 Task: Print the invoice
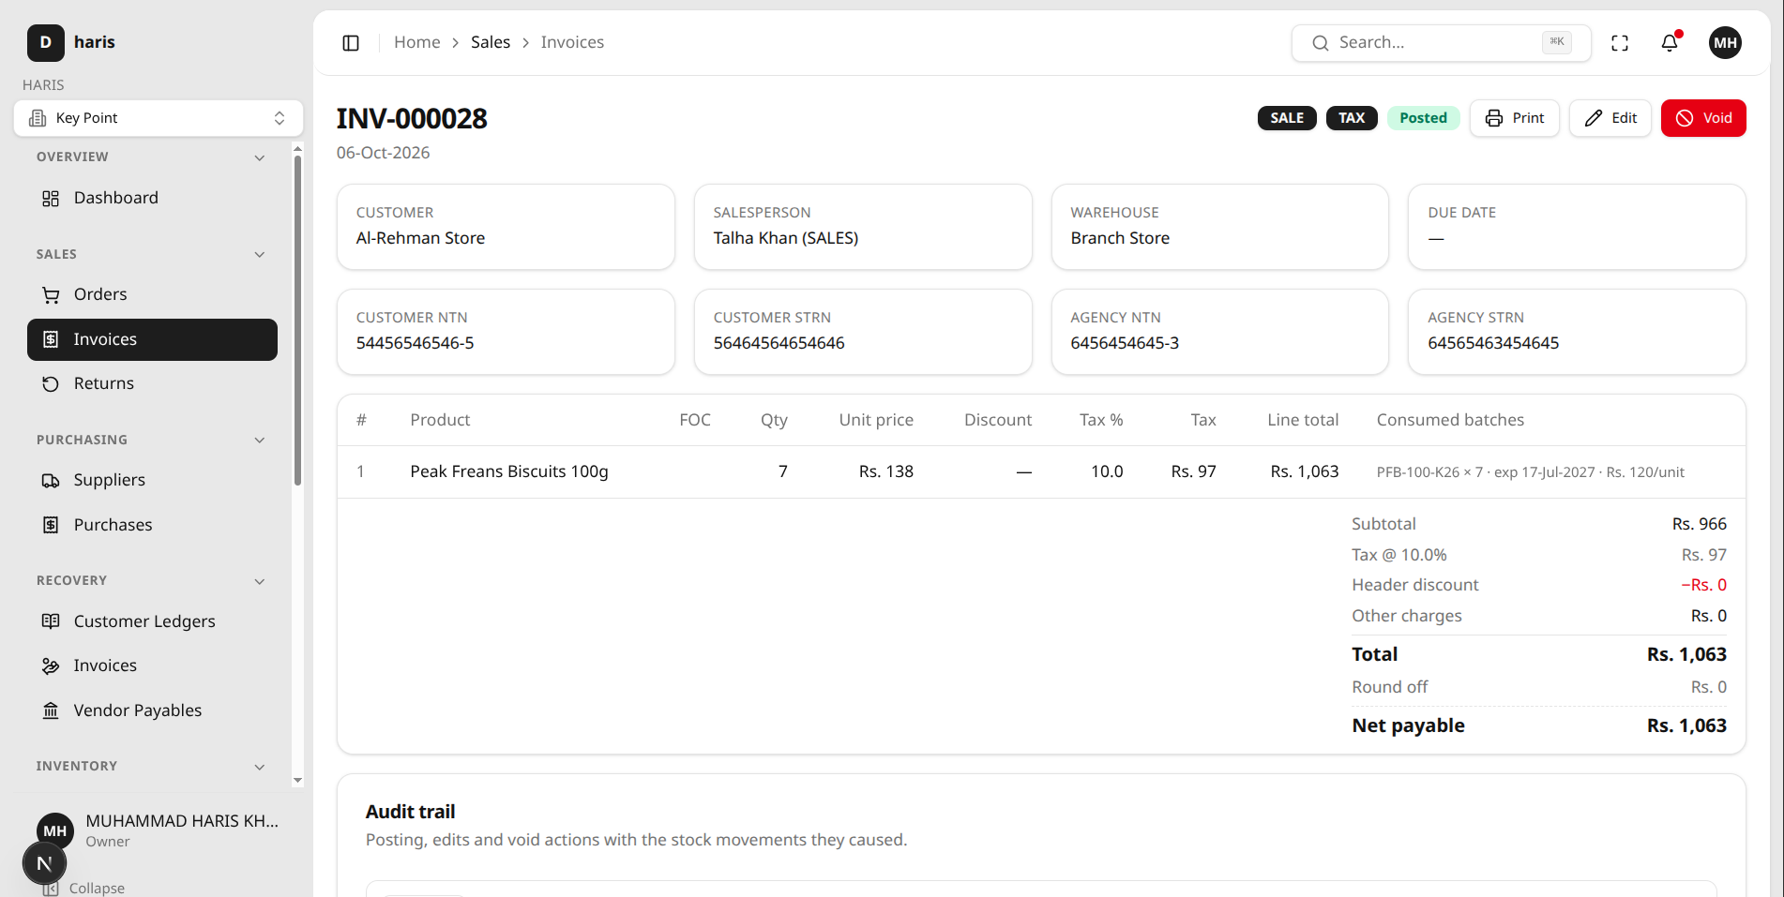(x=1514, y=118)
